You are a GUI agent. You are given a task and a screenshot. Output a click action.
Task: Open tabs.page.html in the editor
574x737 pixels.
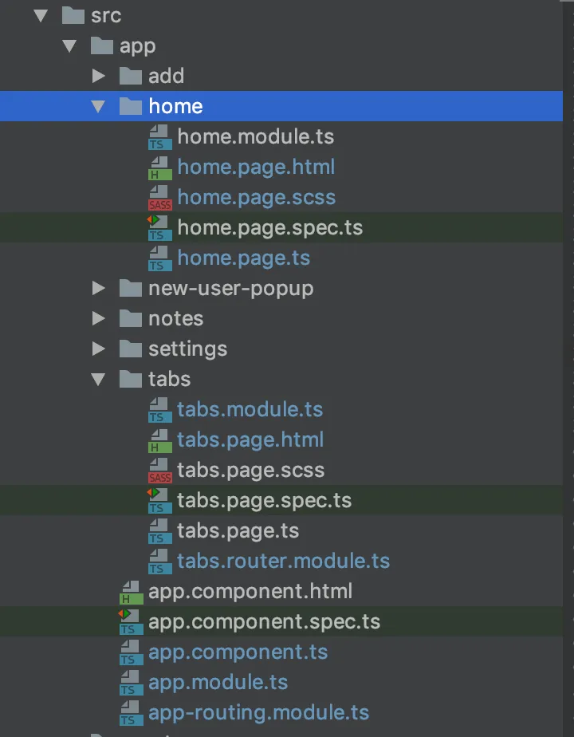pyautogui.click(x=250, y=440)
